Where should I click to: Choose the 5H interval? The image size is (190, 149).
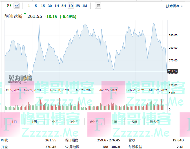point(64,6)
